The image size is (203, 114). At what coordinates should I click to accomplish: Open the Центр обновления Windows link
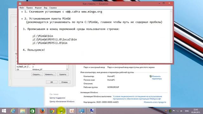pyautogui.click(x=62, y=101)
